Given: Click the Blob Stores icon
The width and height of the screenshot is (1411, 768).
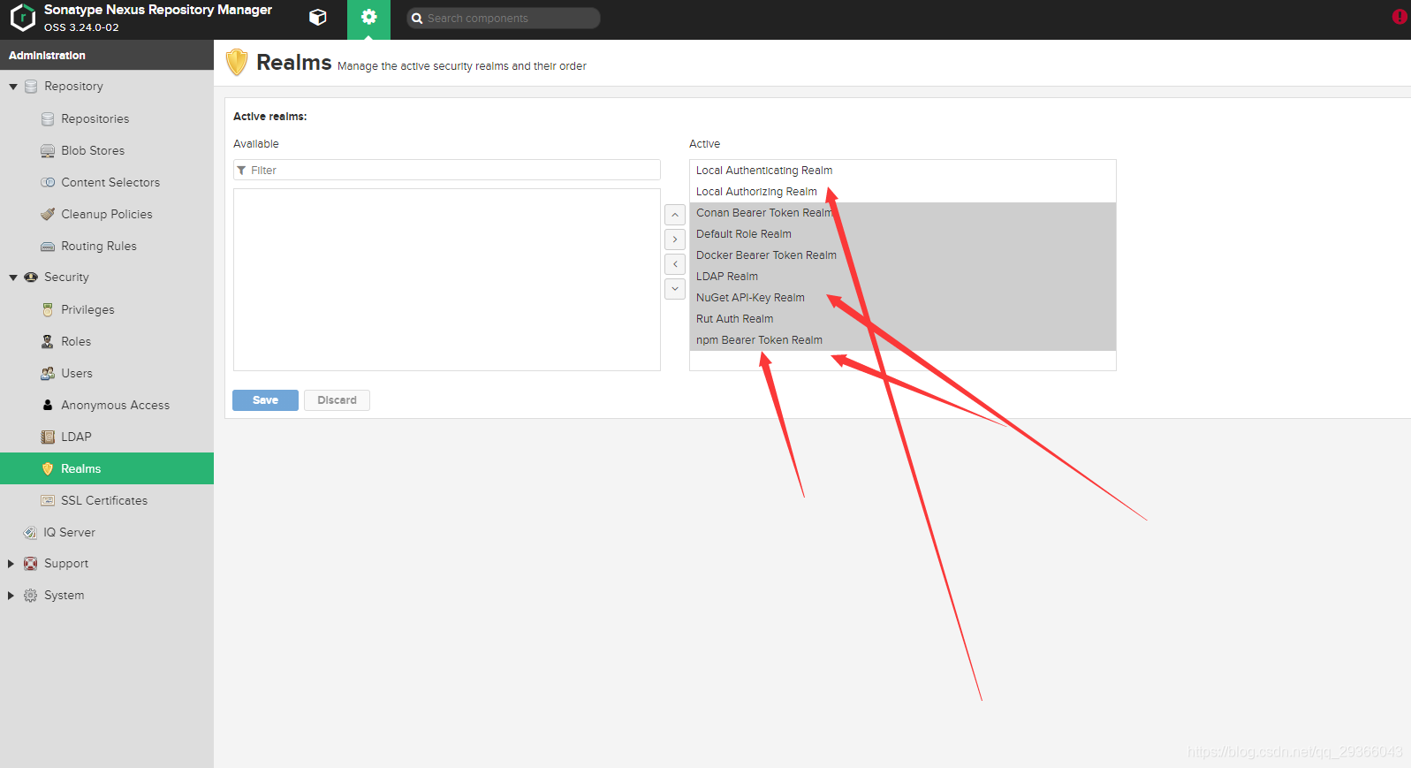Looking at the screenshot, I should click(48, 151).
